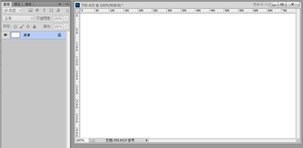
Task: Filter layers by adjustment layers
Action: (x=37, y=10)
